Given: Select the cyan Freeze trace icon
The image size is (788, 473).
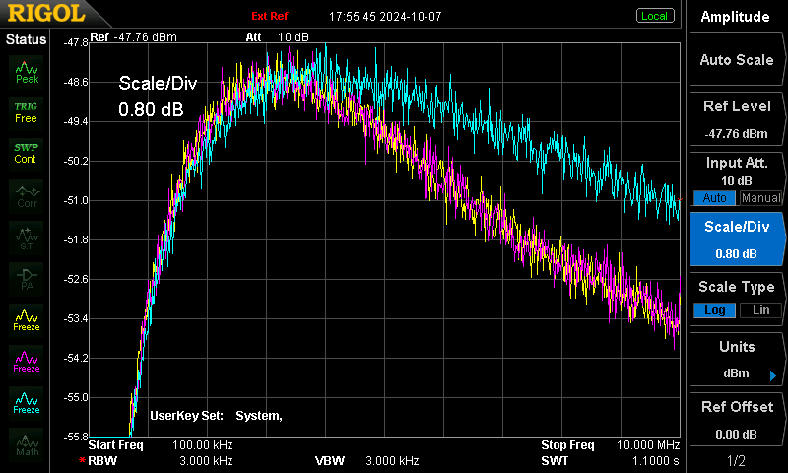Looking at the screenshot, I should pyautogui.click(x=27, y=403).
